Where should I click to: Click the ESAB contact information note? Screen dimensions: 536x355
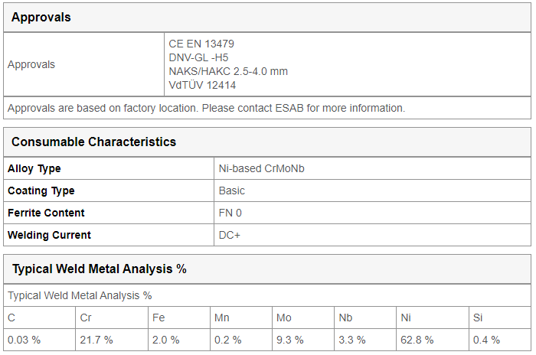206,108
